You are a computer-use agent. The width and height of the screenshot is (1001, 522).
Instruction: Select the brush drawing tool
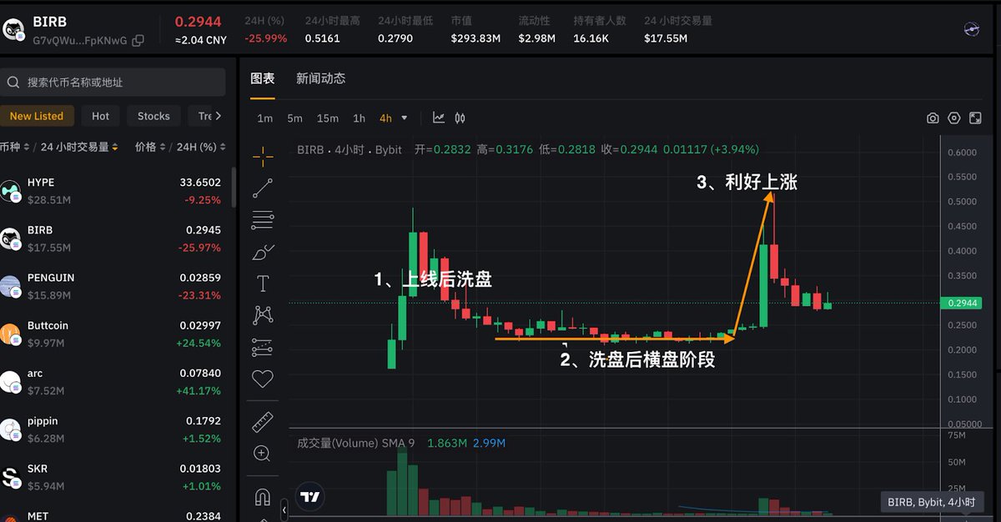tap(263, 252)
